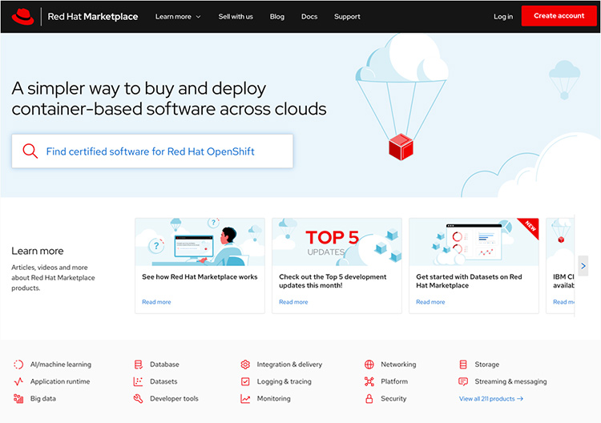Click the Integration & delivery gear icon
This screenshot has width=601, height=423.
click(x=245, y=365)
